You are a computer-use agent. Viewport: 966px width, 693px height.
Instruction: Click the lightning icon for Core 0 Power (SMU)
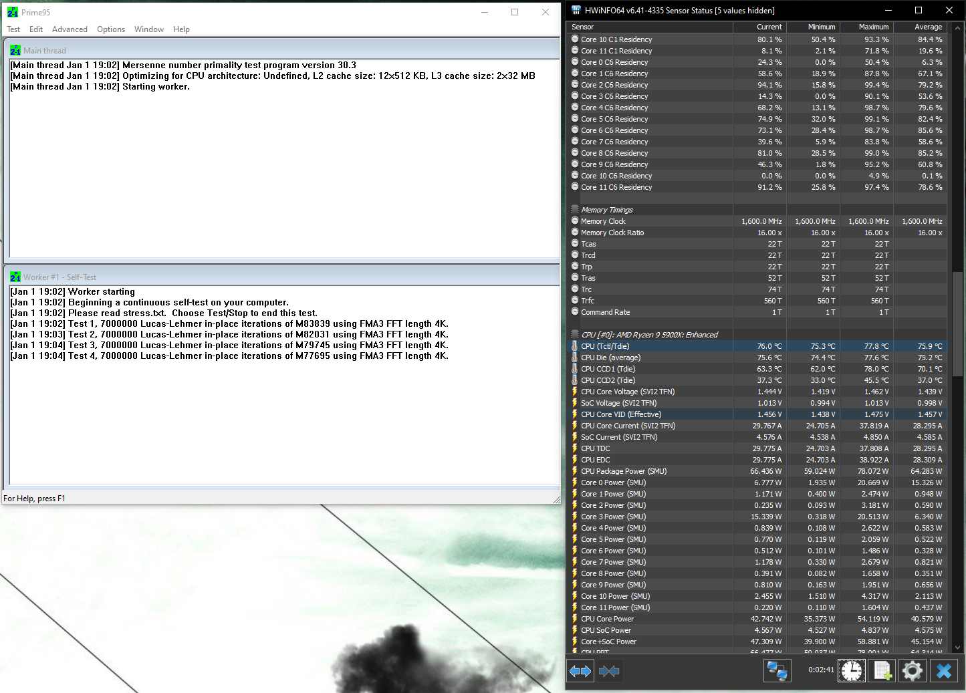574,482
